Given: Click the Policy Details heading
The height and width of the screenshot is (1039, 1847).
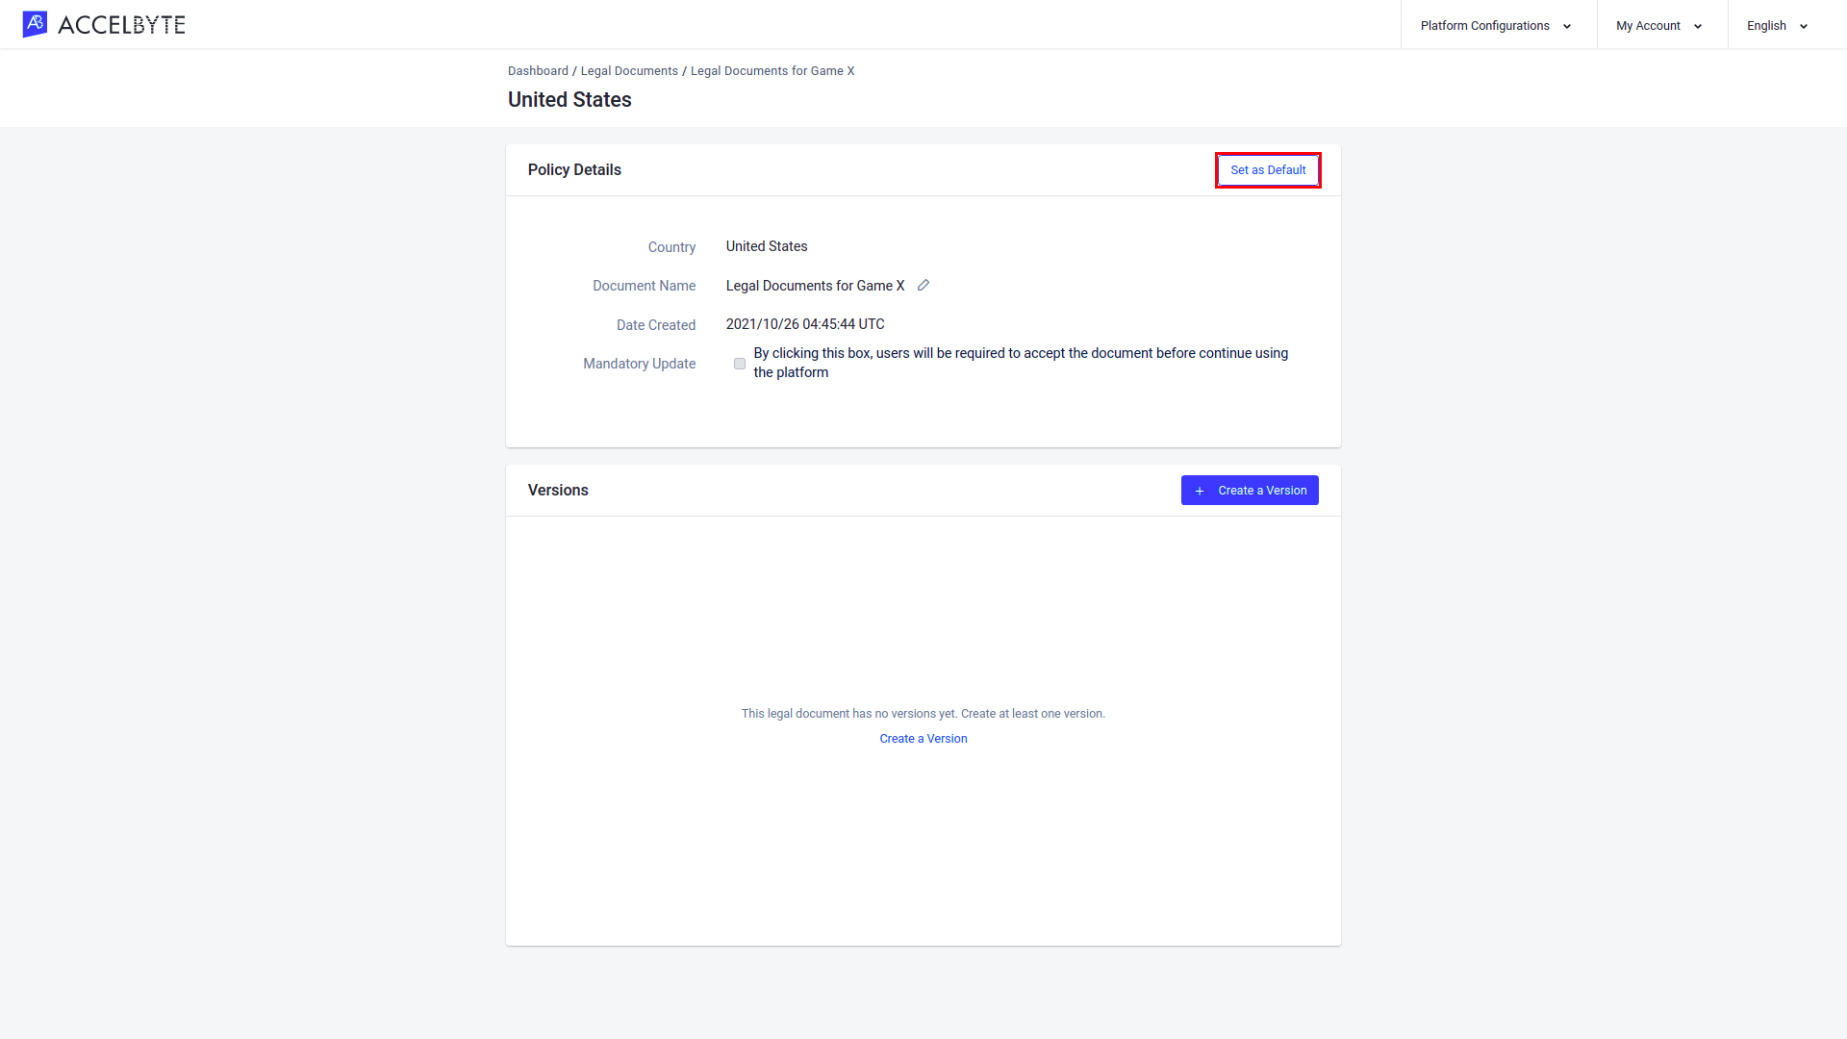Looking at the screenshot, I should click(574, 169).
